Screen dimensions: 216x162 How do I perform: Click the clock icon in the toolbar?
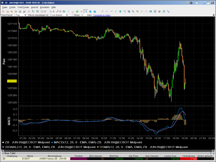pos(16,11)
